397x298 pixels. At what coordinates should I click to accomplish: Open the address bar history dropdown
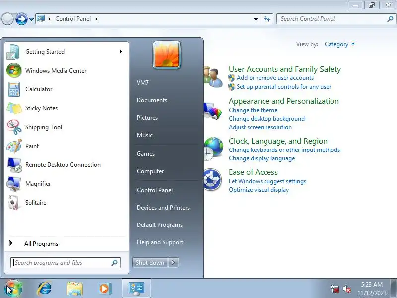[x=256, y=19]
